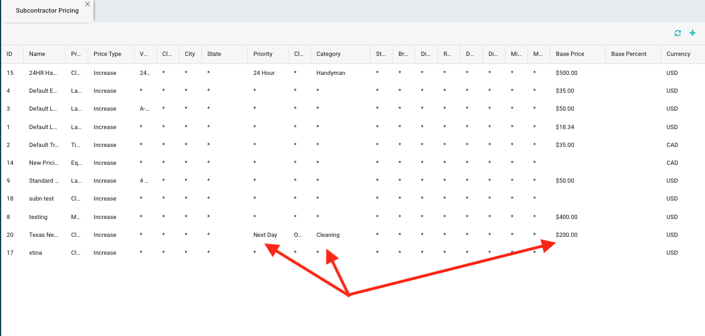
Task: Click the Category column header
Action: pyautogui.click(x=328, y=54)
